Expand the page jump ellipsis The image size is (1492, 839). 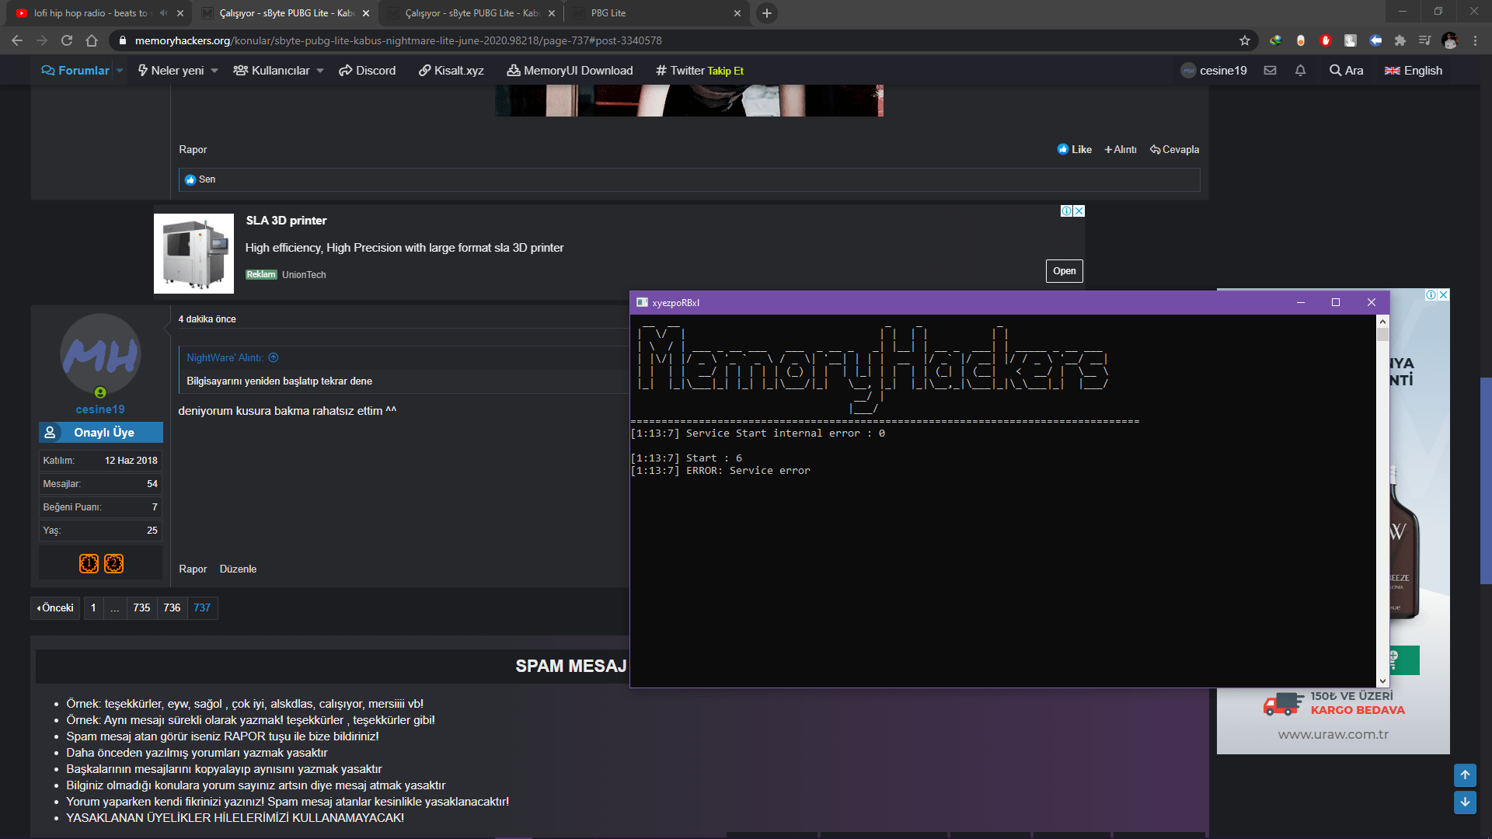(115, 608)
